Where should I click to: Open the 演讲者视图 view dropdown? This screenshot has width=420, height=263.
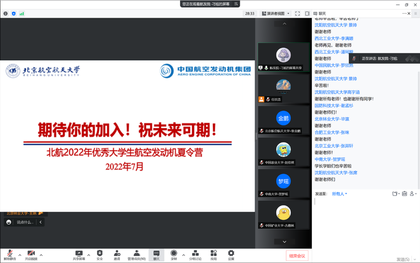tap(276, 14)
